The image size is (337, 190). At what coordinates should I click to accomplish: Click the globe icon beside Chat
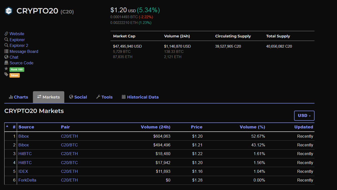coord(6,57)
